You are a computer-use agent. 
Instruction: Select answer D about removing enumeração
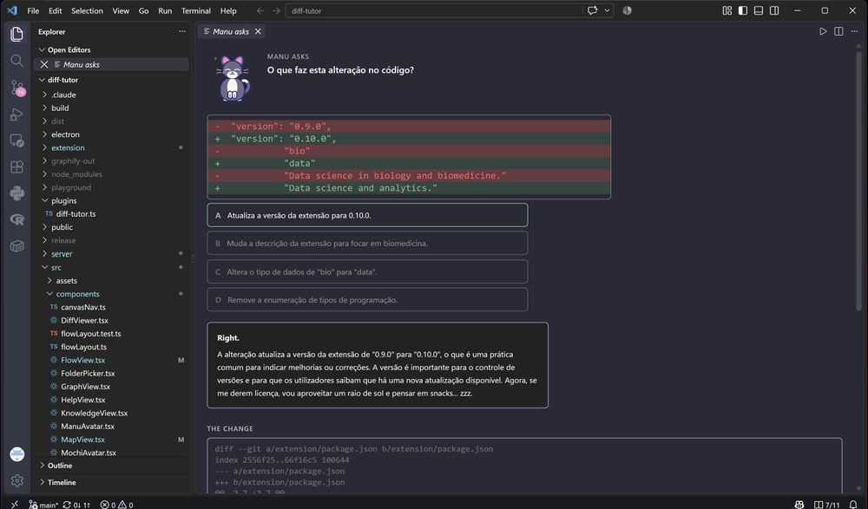[x=367, y=300]
